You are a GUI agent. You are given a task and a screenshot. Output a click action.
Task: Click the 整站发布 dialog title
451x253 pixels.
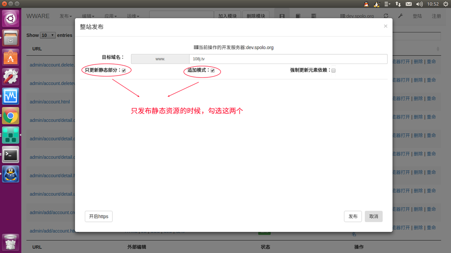coord(92,27)
